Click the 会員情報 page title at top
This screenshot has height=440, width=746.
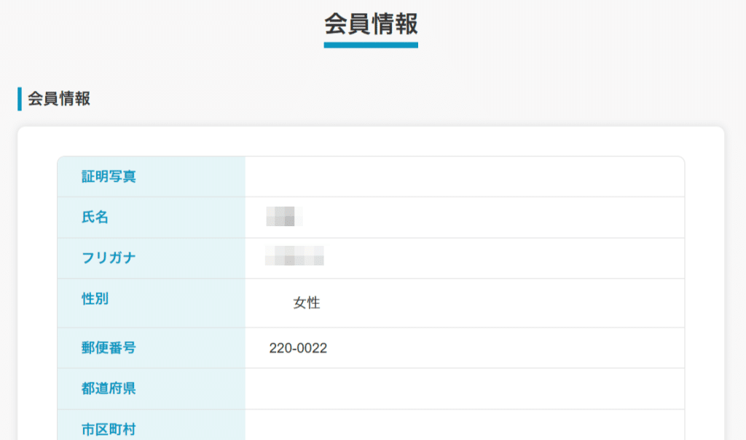click(x=371, y=23)
